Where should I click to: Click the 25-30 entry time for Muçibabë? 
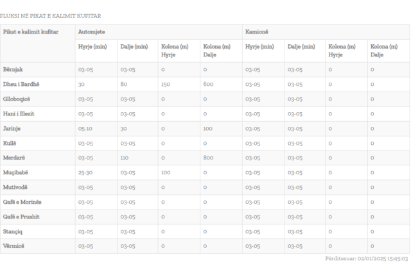coord(85,172)
